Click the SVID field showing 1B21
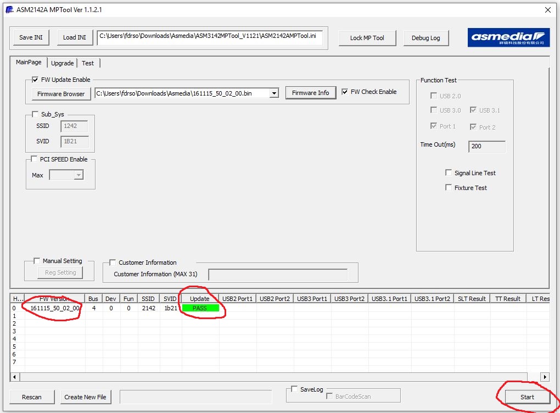Viewport: 560px width, 413px height. click(74, 142)
